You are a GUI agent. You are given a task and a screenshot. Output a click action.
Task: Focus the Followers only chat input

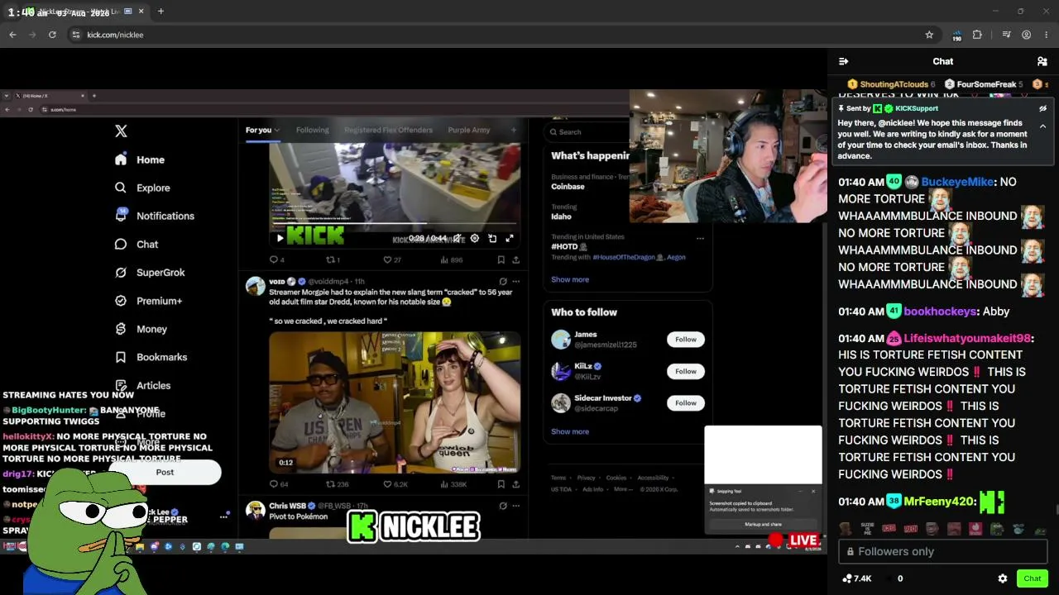pyautogui.click(x=943, y=551)
